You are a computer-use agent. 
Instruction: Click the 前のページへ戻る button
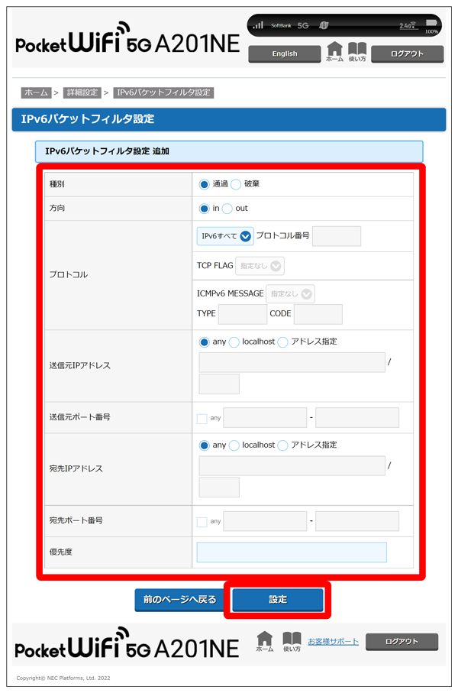tap(179, 600)
